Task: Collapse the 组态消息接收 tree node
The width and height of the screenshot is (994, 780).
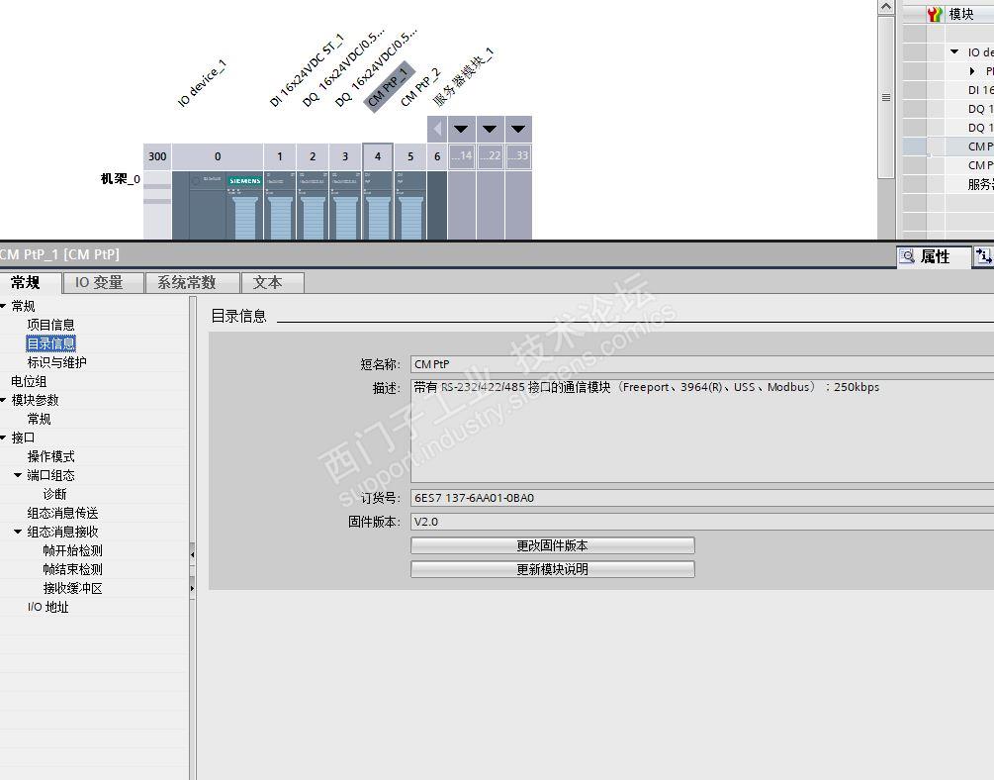Action: [x=18, y=532]
